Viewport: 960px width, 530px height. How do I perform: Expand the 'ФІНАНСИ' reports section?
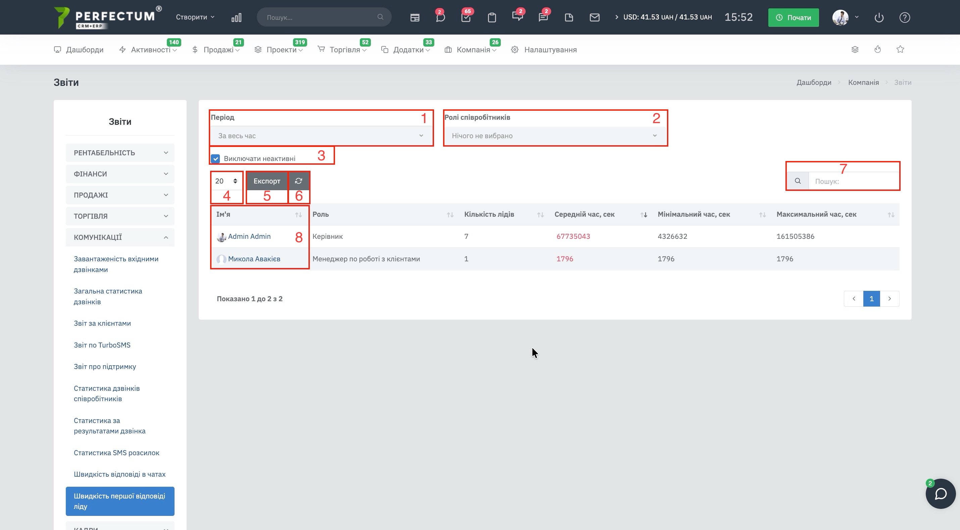[x=119, y=174]
